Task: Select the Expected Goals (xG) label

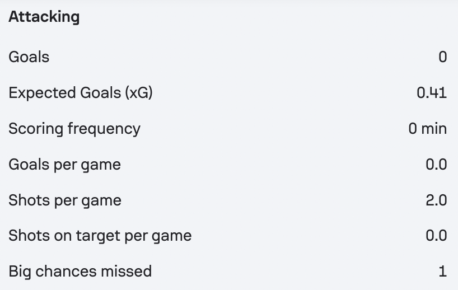Action: pos(81,93)
